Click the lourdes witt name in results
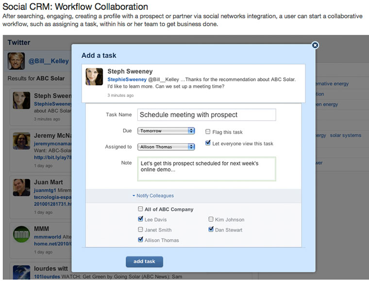Image resolution: width=369 pixels, height=281 pixels. [x=51, y=268]
